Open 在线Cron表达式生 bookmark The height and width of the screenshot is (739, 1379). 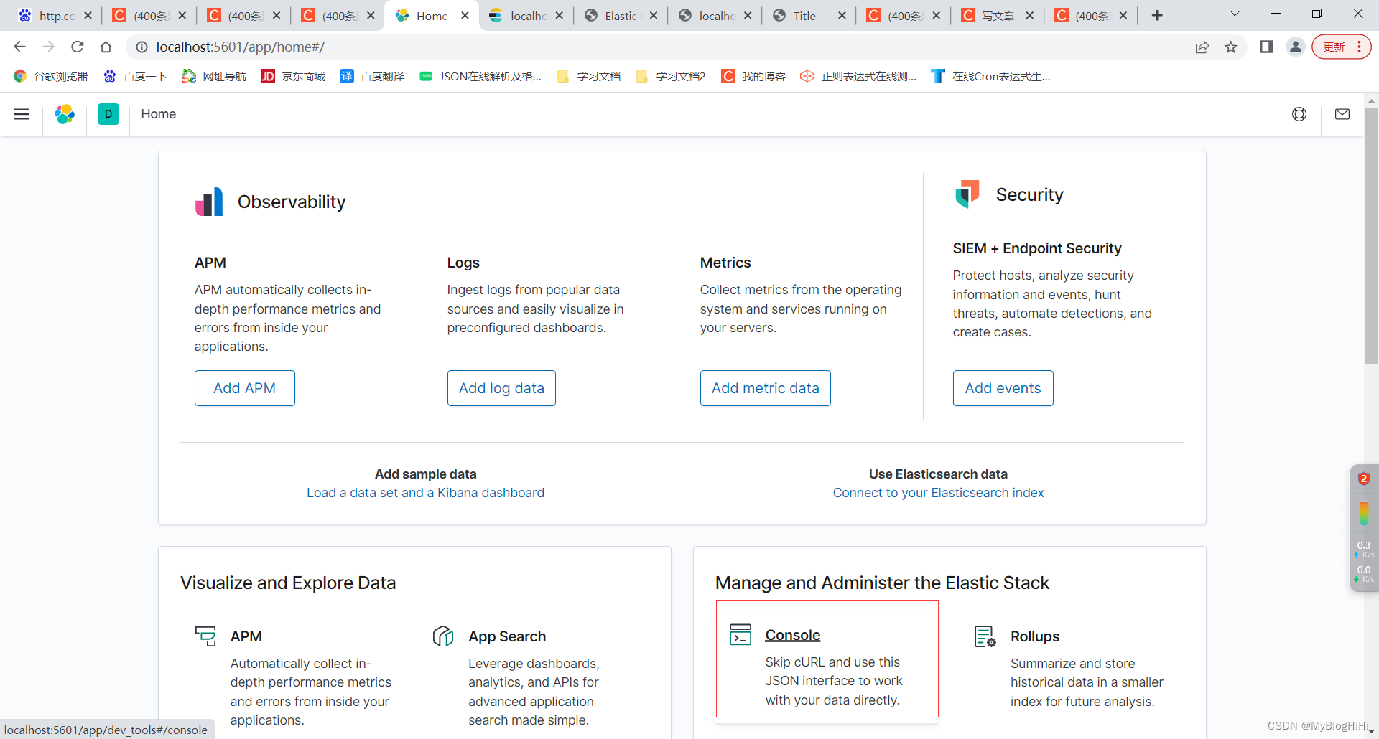[990, 76]
